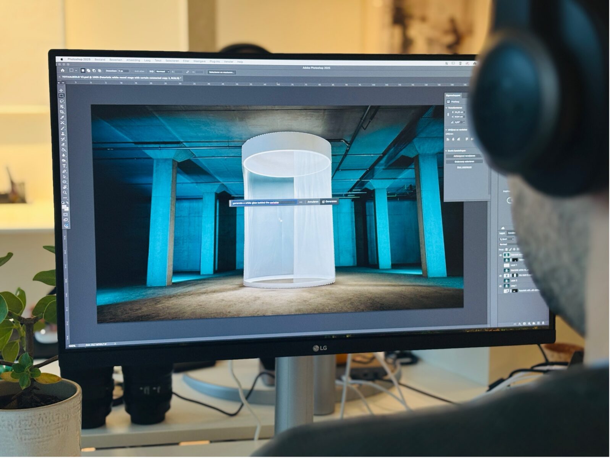The width and height of the screenshot is (611, 458).
Task: Select the Clone Stamp tool
Action: click(63, 133)
